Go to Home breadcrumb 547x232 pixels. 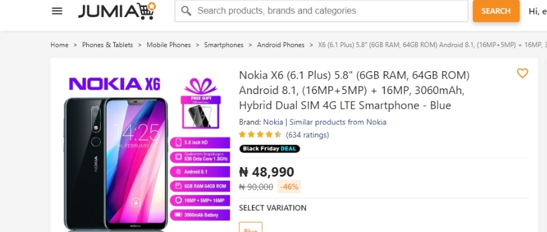pyautogui.click(x=59, y=45)
